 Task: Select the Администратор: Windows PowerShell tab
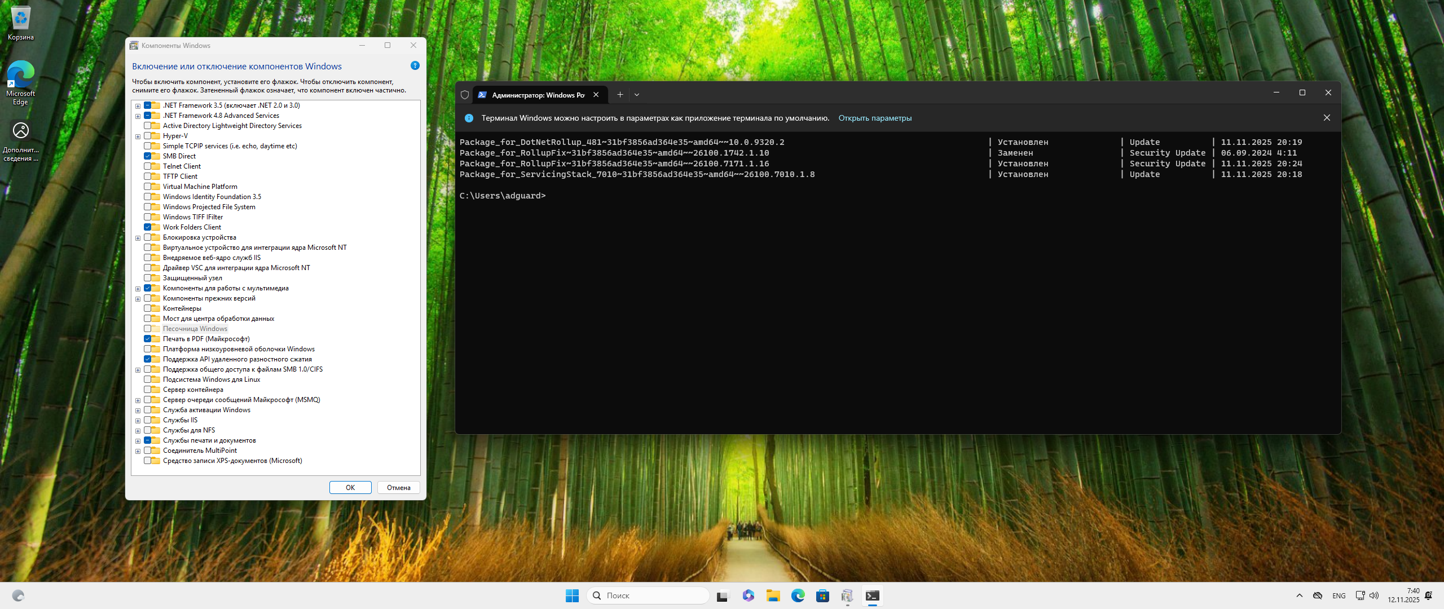pos(537,95)
